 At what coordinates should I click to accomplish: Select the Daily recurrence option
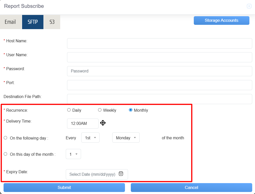pyautogui.click(x=69, y=110)
